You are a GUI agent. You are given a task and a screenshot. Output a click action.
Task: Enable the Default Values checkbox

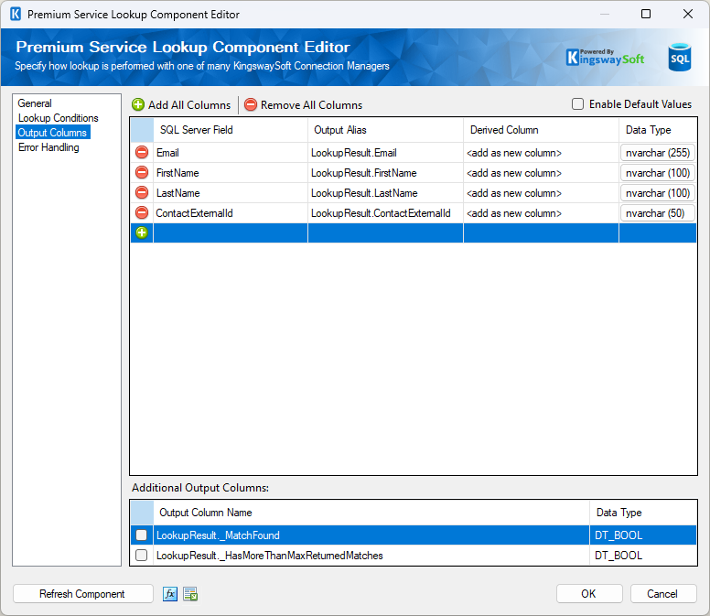(577, 104)
